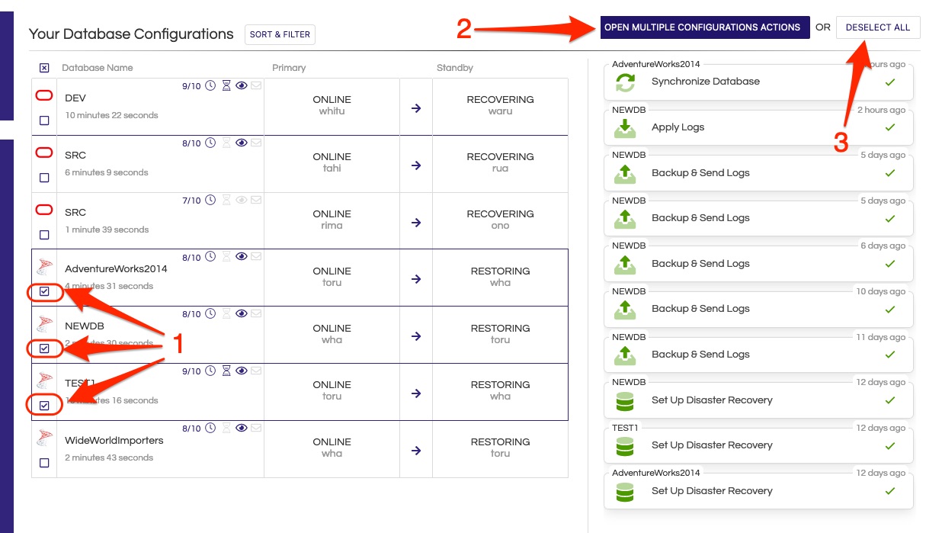This screenshot has height=533, width=926.
Task: Click the clock icon in the DEV row
Action: tap(210, 86)
